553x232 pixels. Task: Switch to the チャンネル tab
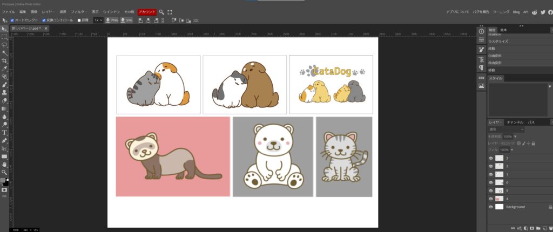tap(515, 122)
